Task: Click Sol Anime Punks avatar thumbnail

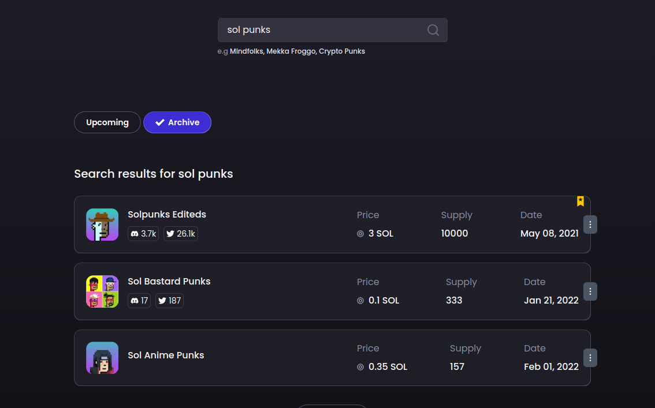Action: pos(102,358)
